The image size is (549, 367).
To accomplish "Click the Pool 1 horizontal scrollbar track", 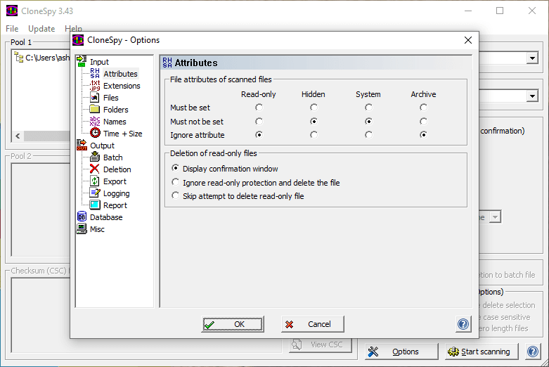I will coord(46,136).
